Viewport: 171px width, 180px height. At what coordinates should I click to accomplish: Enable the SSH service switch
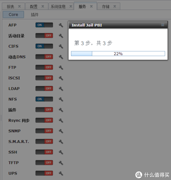point(44,152)
